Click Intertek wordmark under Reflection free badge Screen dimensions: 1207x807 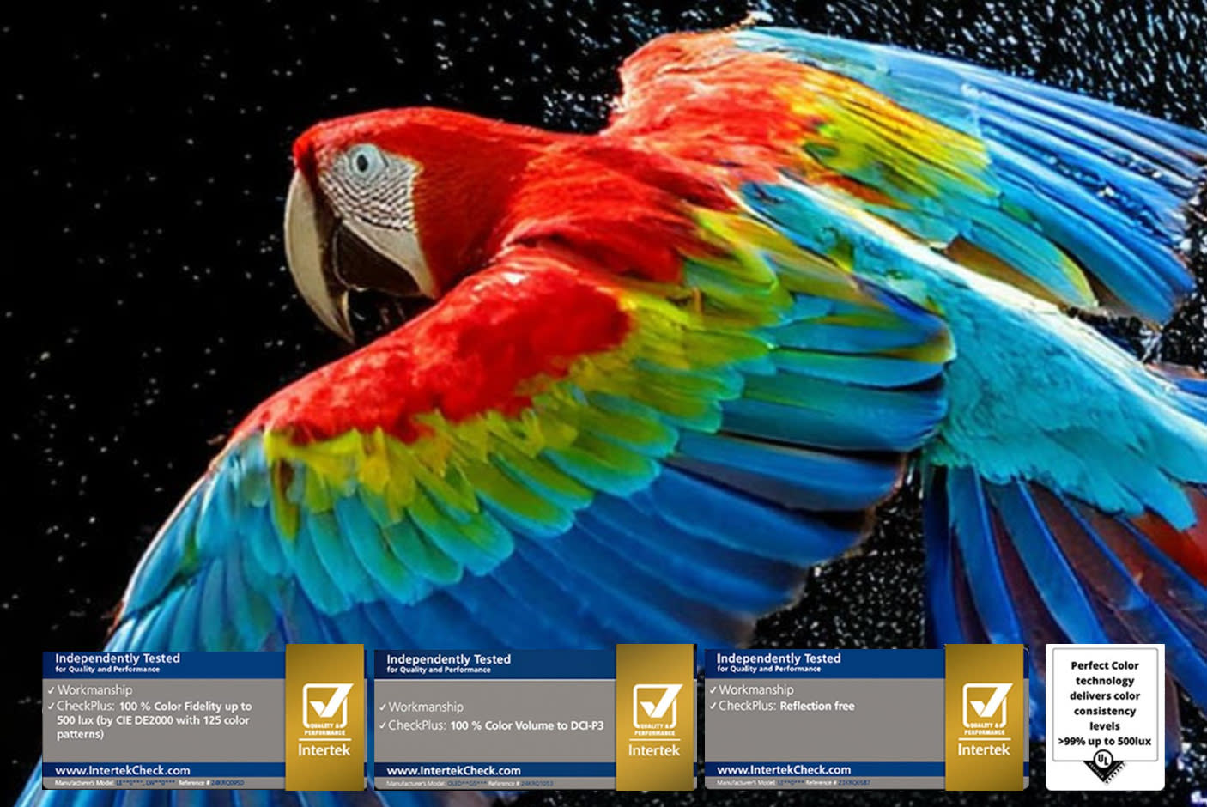pos(984,750)
